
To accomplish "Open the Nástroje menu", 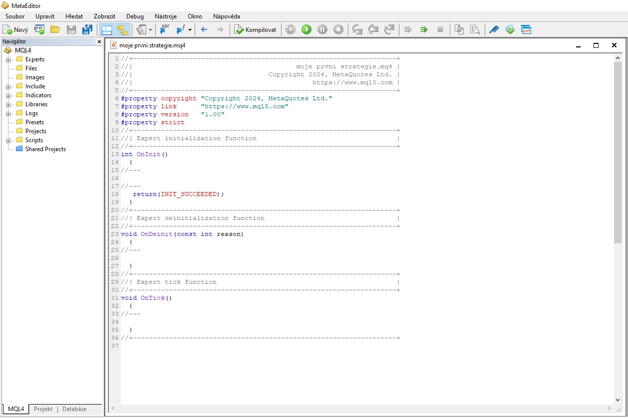I will tap(166, 16).
